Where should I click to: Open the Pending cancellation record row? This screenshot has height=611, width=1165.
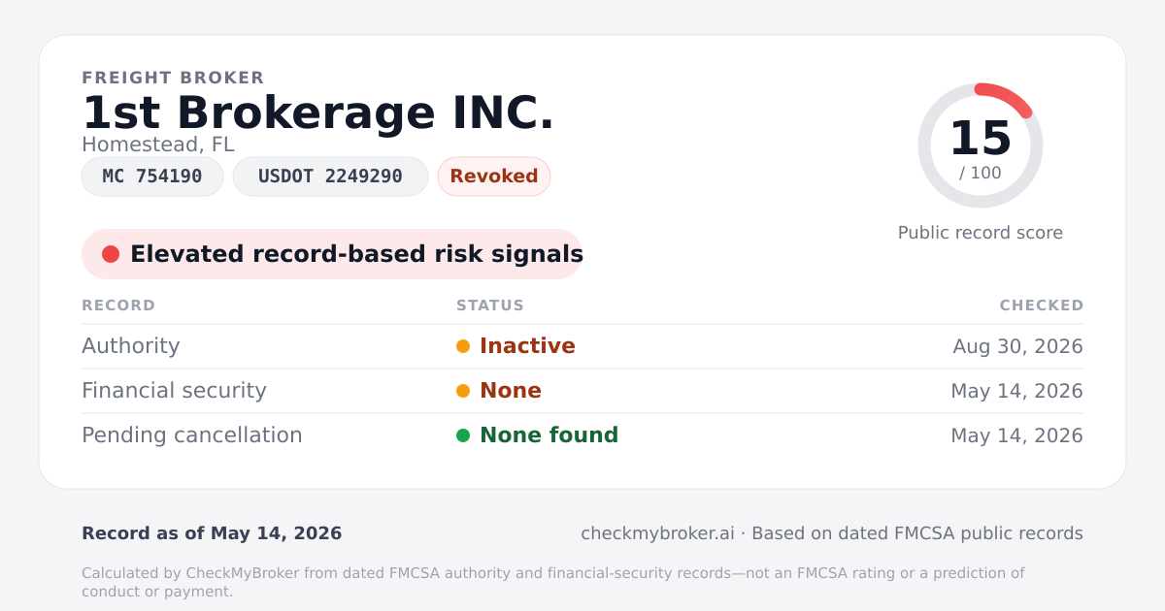[582, 435]
